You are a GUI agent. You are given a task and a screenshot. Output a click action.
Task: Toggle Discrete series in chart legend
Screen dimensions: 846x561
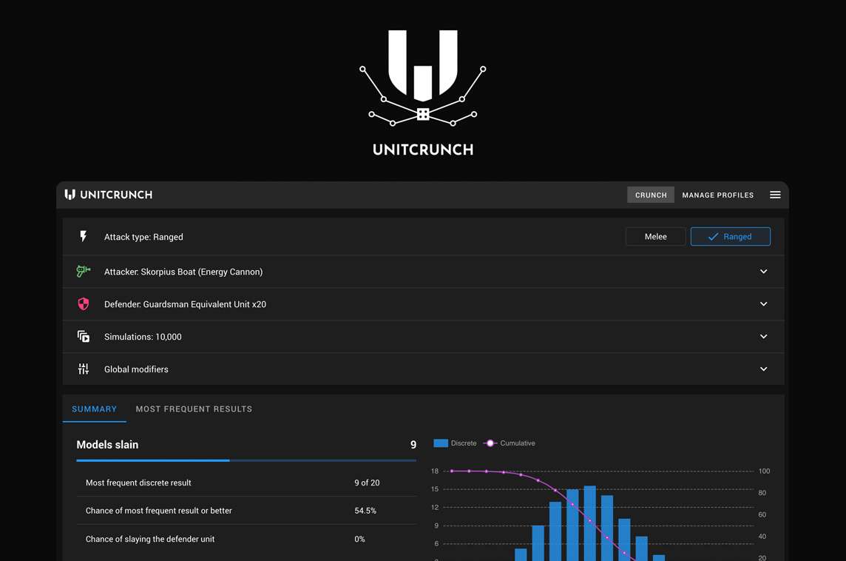coord(455,443)
